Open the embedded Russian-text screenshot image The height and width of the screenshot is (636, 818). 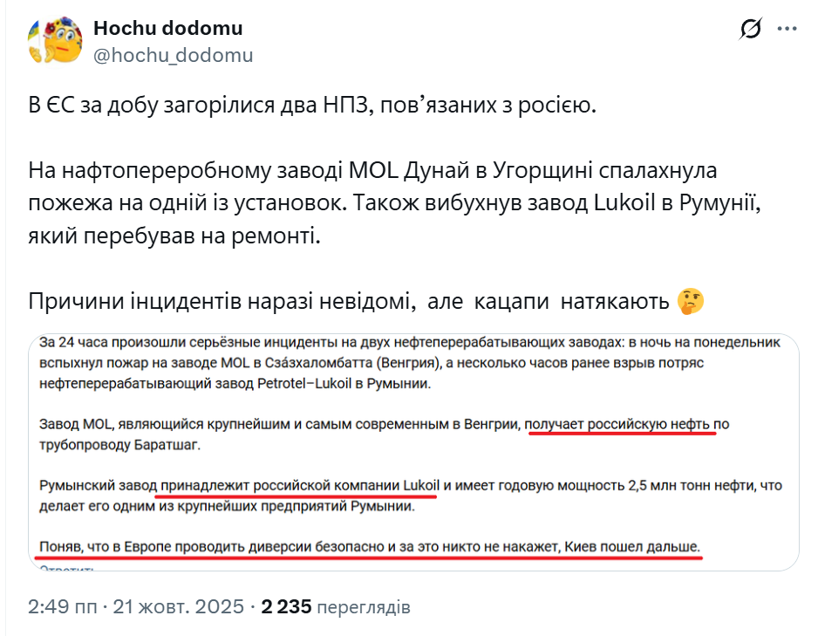coord(413,452)
